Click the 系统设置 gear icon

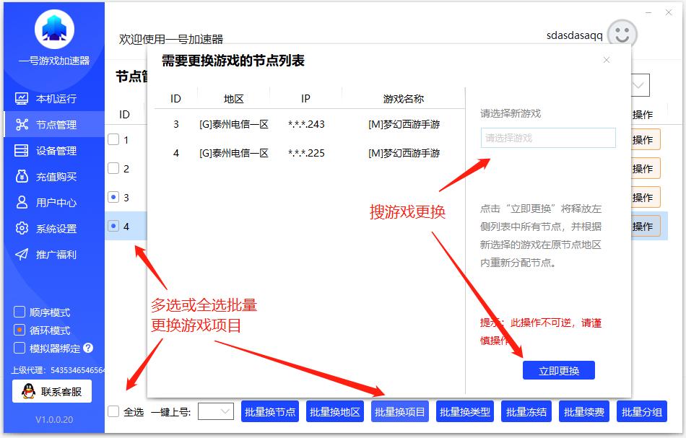pyautogui.click(x=22, y=229)
